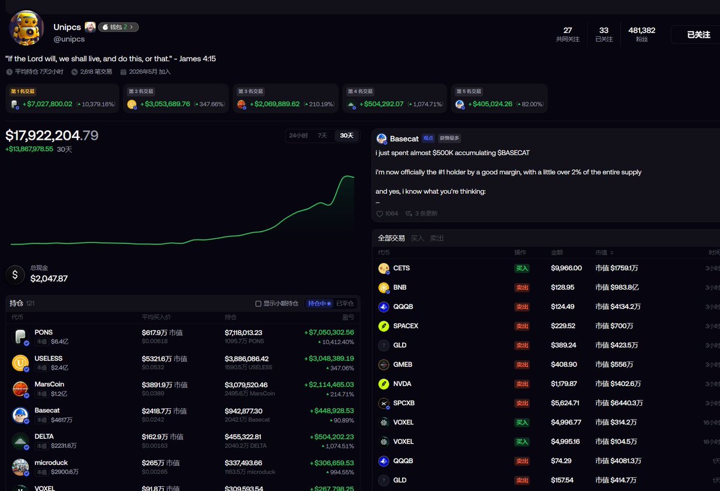720x491 pixels.
Task: Click the 金额 column header in trades
Action: [557, 253]
